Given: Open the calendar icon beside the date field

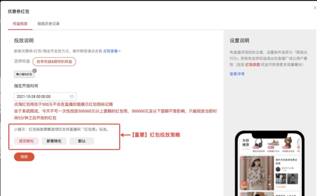Looking at the screenshot, I should (x=72, y=96).
